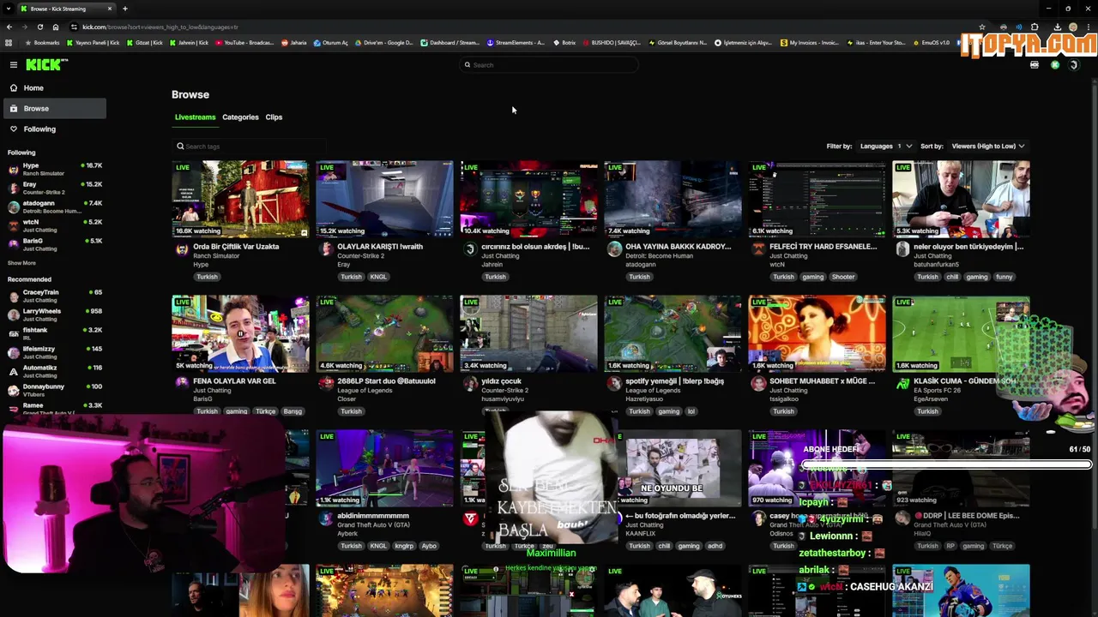Expand Following list with Show More
The width and height of the screenshot is (1098, 617).
click(21, 263)
